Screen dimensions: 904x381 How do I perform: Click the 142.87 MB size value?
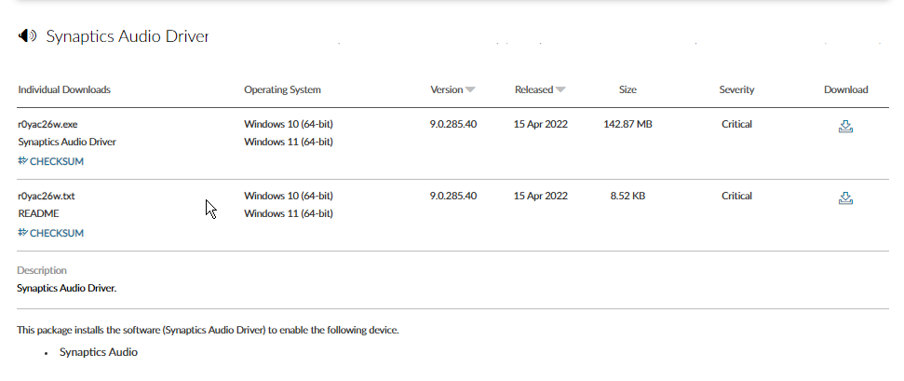(x=627, y=124)
